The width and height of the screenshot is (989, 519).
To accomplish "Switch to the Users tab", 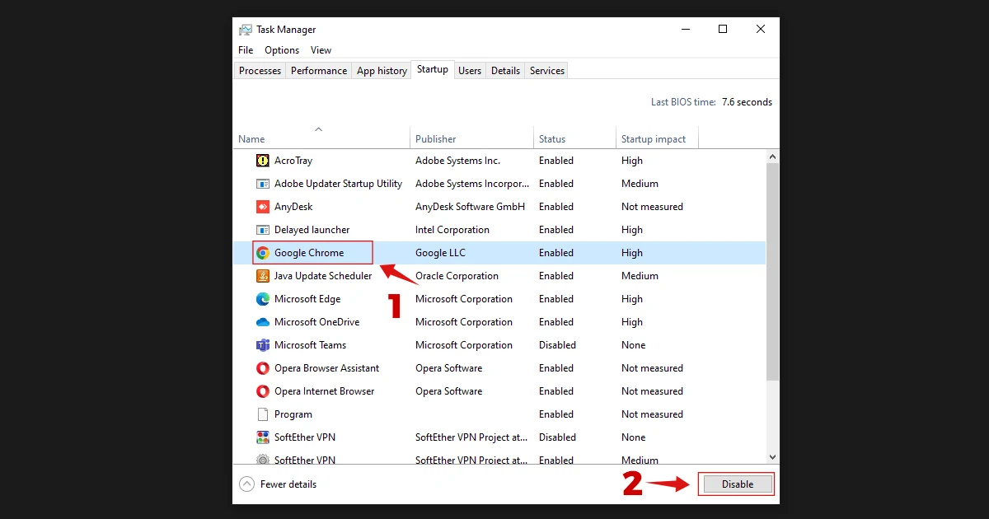I will point(470,71).
